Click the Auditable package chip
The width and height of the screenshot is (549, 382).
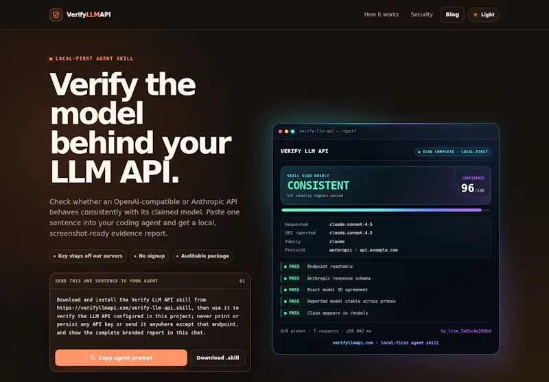pyautogui.click(x=202, y=256)
